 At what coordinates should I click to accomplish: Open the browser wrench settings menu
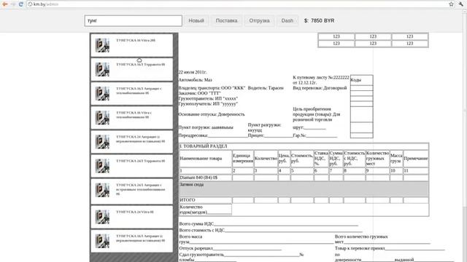(461, 4)
